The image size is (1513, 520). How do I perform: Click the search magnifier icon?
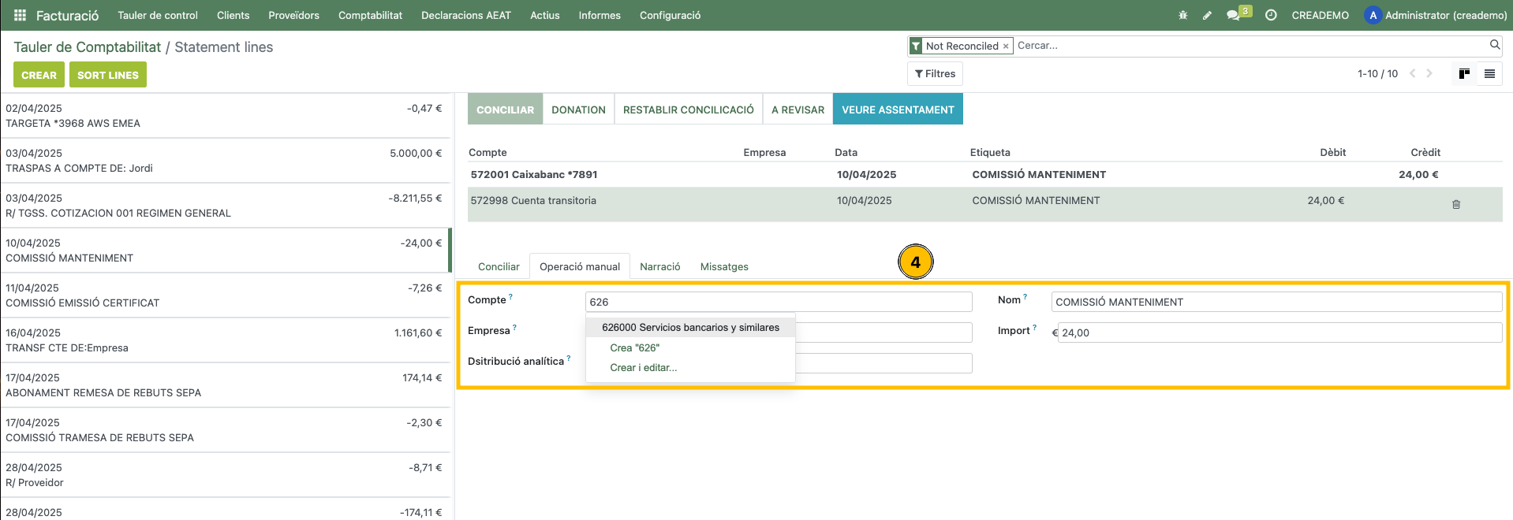coord(1494,45)
